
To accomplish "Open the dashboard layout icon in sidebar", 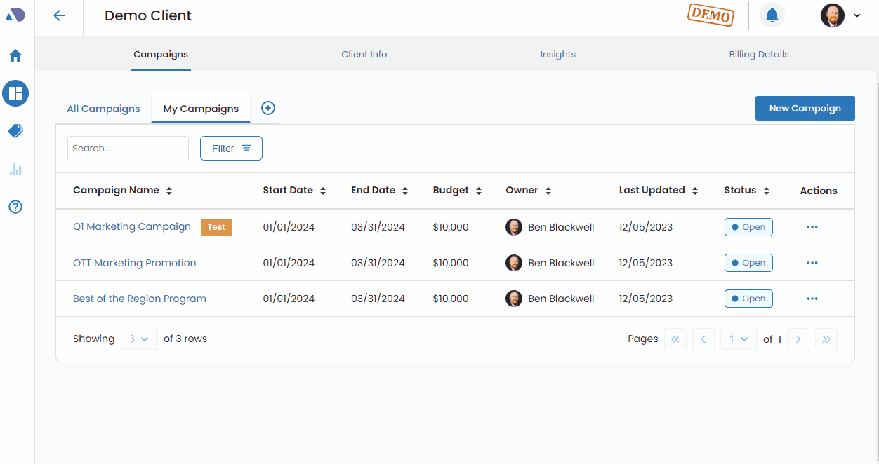I will (15, 93).
